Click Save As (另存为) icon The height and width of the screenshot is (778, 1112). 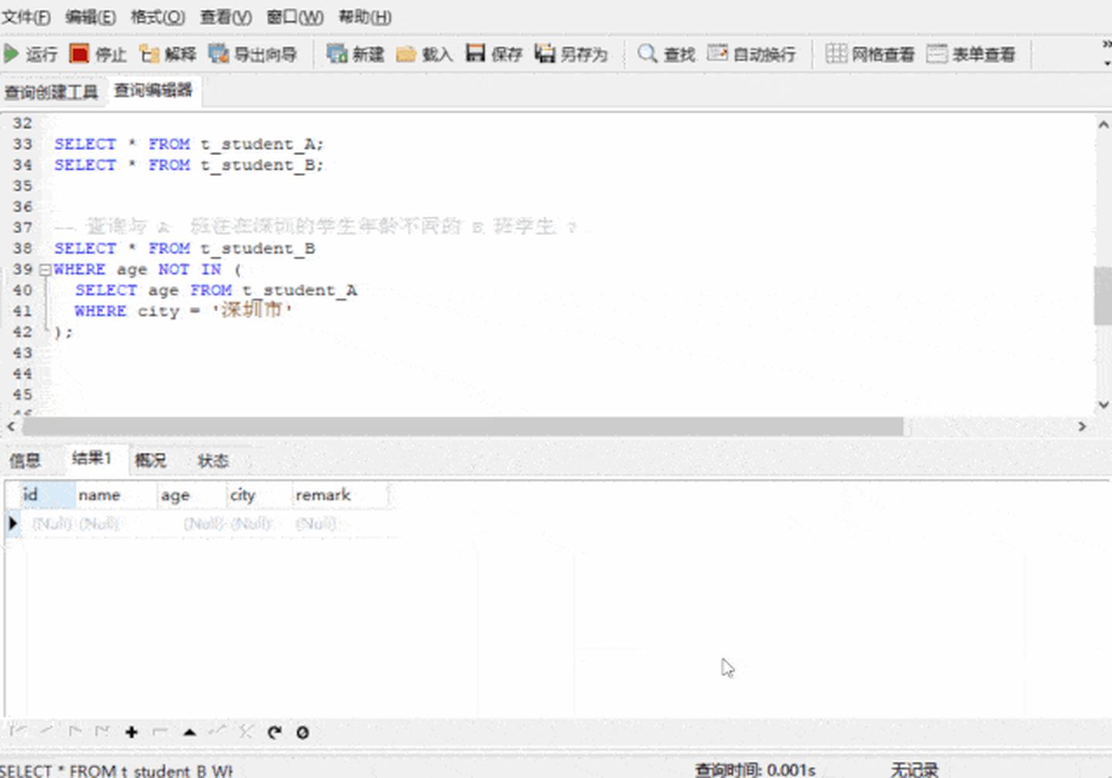click(545, 53)
